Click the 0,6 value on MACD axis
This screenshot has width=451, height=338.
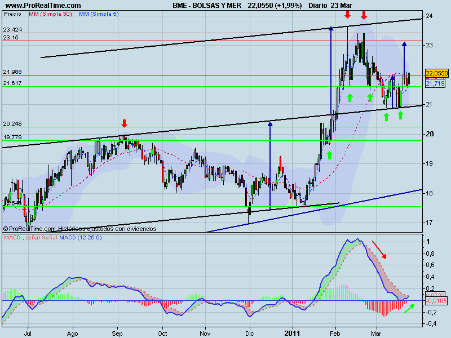(431, 265)
